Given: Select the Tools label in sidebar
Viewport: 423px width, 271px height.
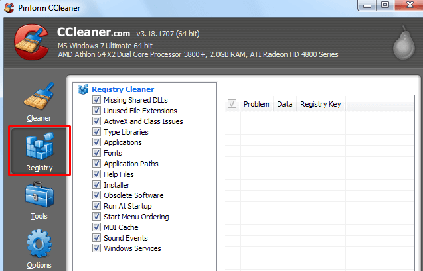Looking at the screenshot, I should pos(39,216).
